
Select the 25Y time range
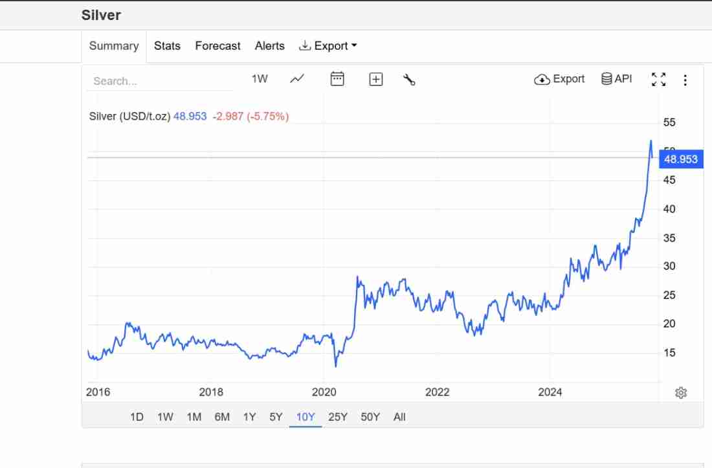coord(338,417)
